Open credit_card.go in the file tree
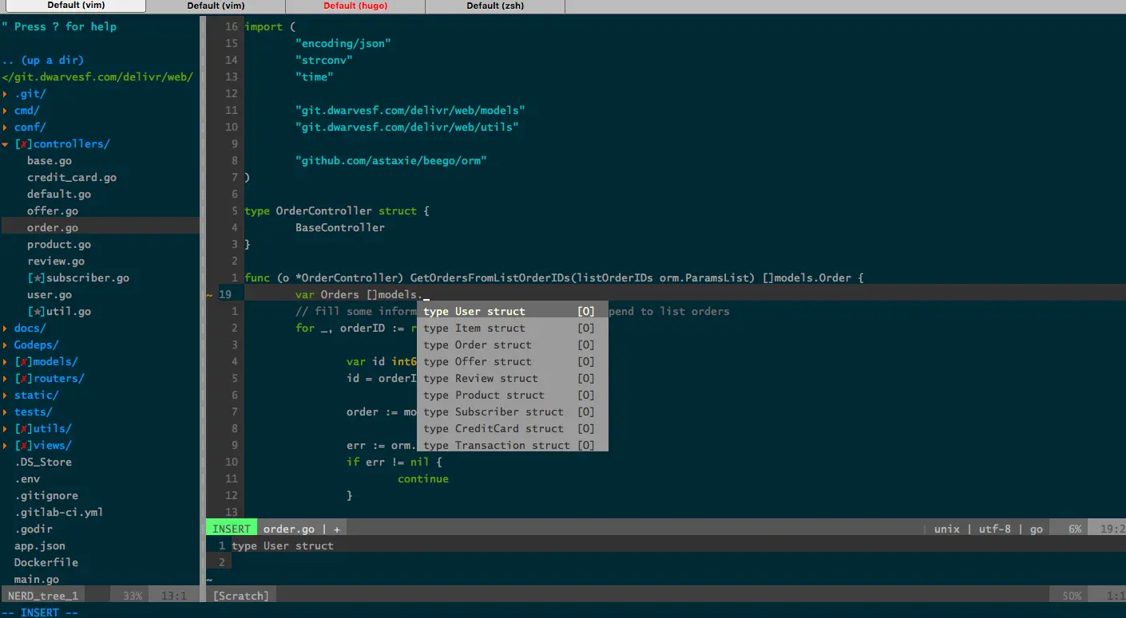The width and height of the screenshot is (1126, 618). tap(72, 178)
